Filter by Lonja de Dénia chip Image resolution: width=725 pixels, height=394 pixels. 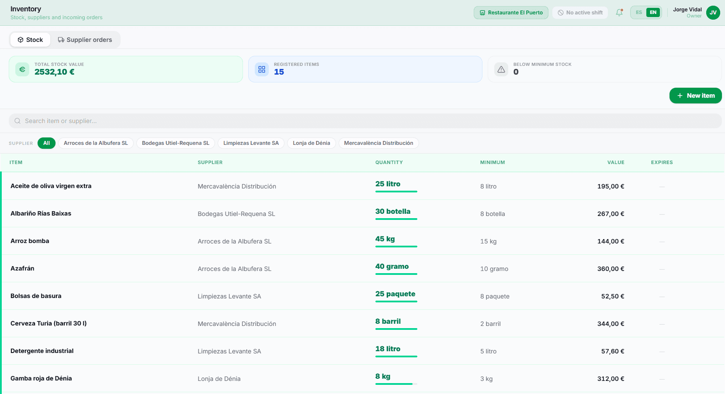(x=312, y=143)
